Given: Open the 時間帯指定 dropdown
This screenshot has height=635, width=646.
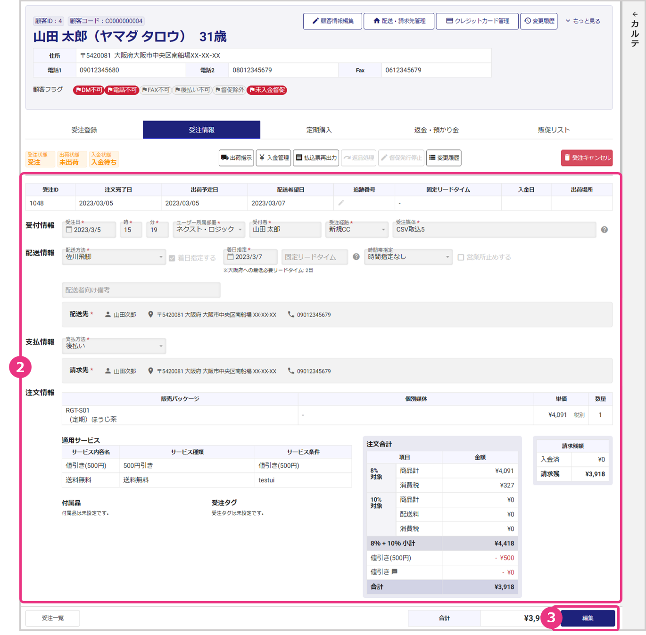Looking at the screenshot, I should coord(408,257).
